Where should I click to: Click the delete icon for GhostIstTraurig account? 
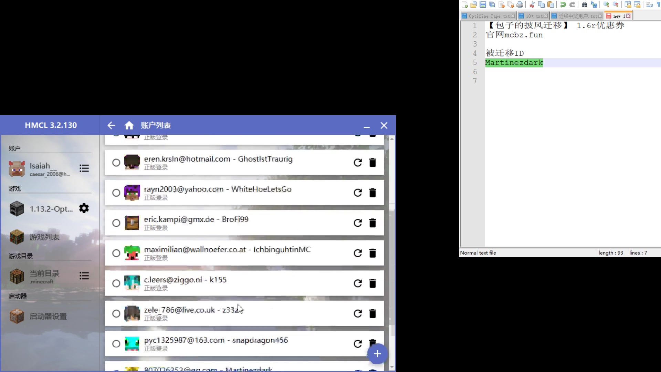tap(373, 162)
